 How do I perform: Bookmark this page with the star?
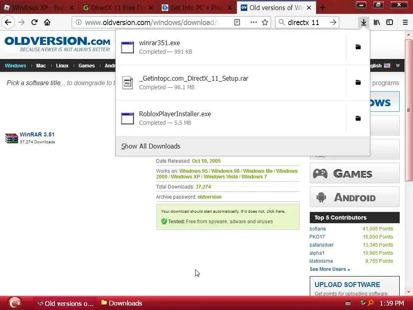[265, 23]
